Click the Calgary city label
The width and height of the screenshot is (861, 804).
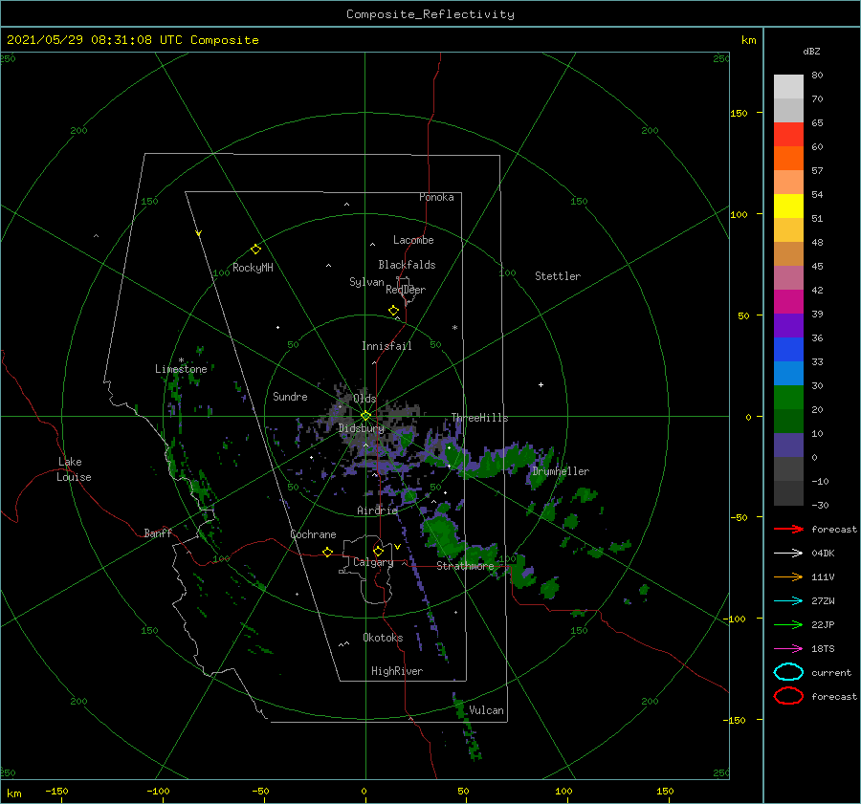pyautogui.click(x=373, y=562)
